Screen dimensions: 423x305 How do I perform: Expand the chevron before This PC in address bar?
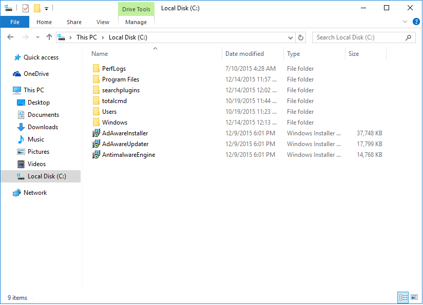(x=70, y=37)
